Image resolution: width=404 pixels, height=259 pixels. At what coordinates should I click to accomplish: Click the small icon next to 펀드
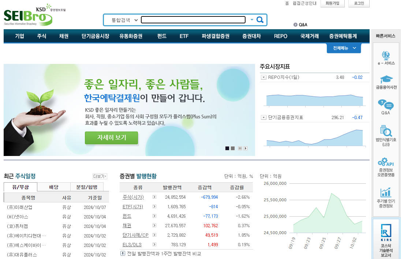tap(154, 216)
